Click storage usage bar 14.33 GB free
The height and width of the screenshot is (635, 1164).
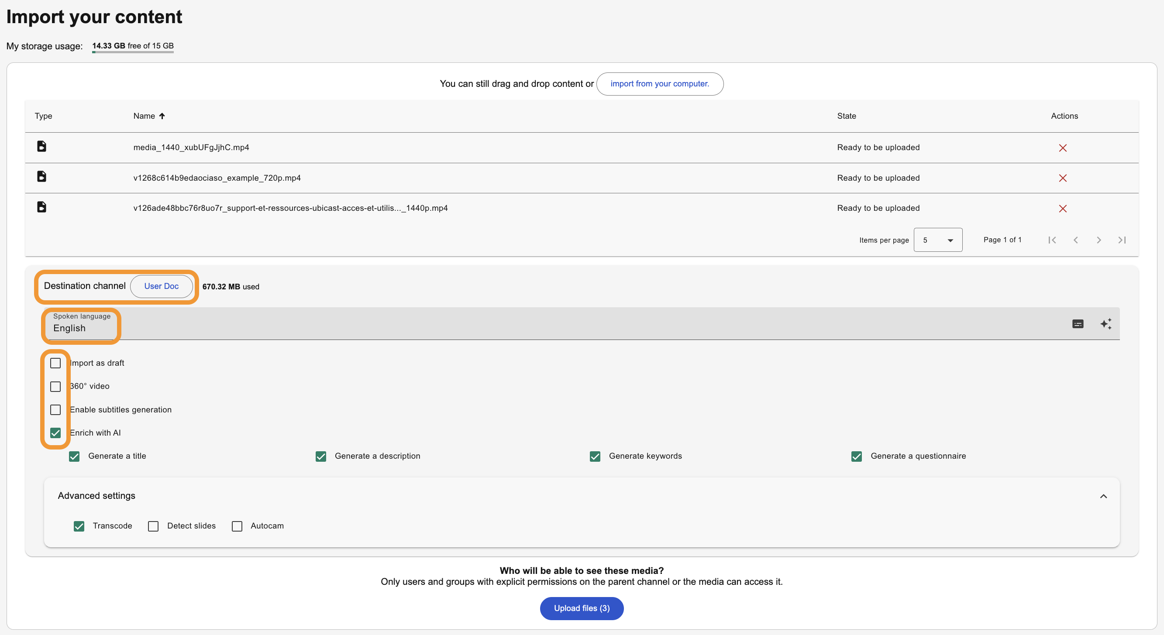(133, 47)
